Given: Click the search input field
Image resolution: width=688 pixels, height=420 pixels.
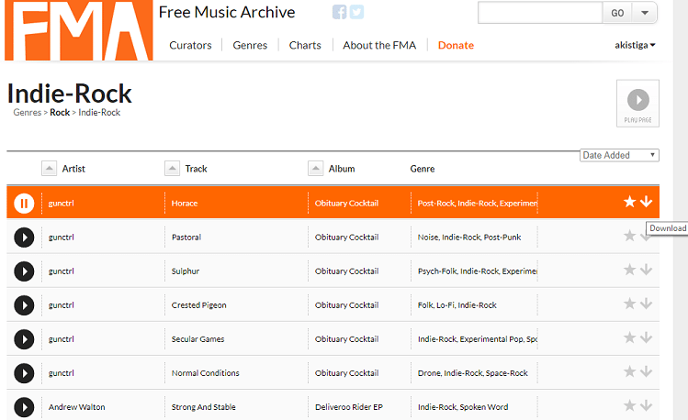Looking at the screenshot, I should pos(539,13).
